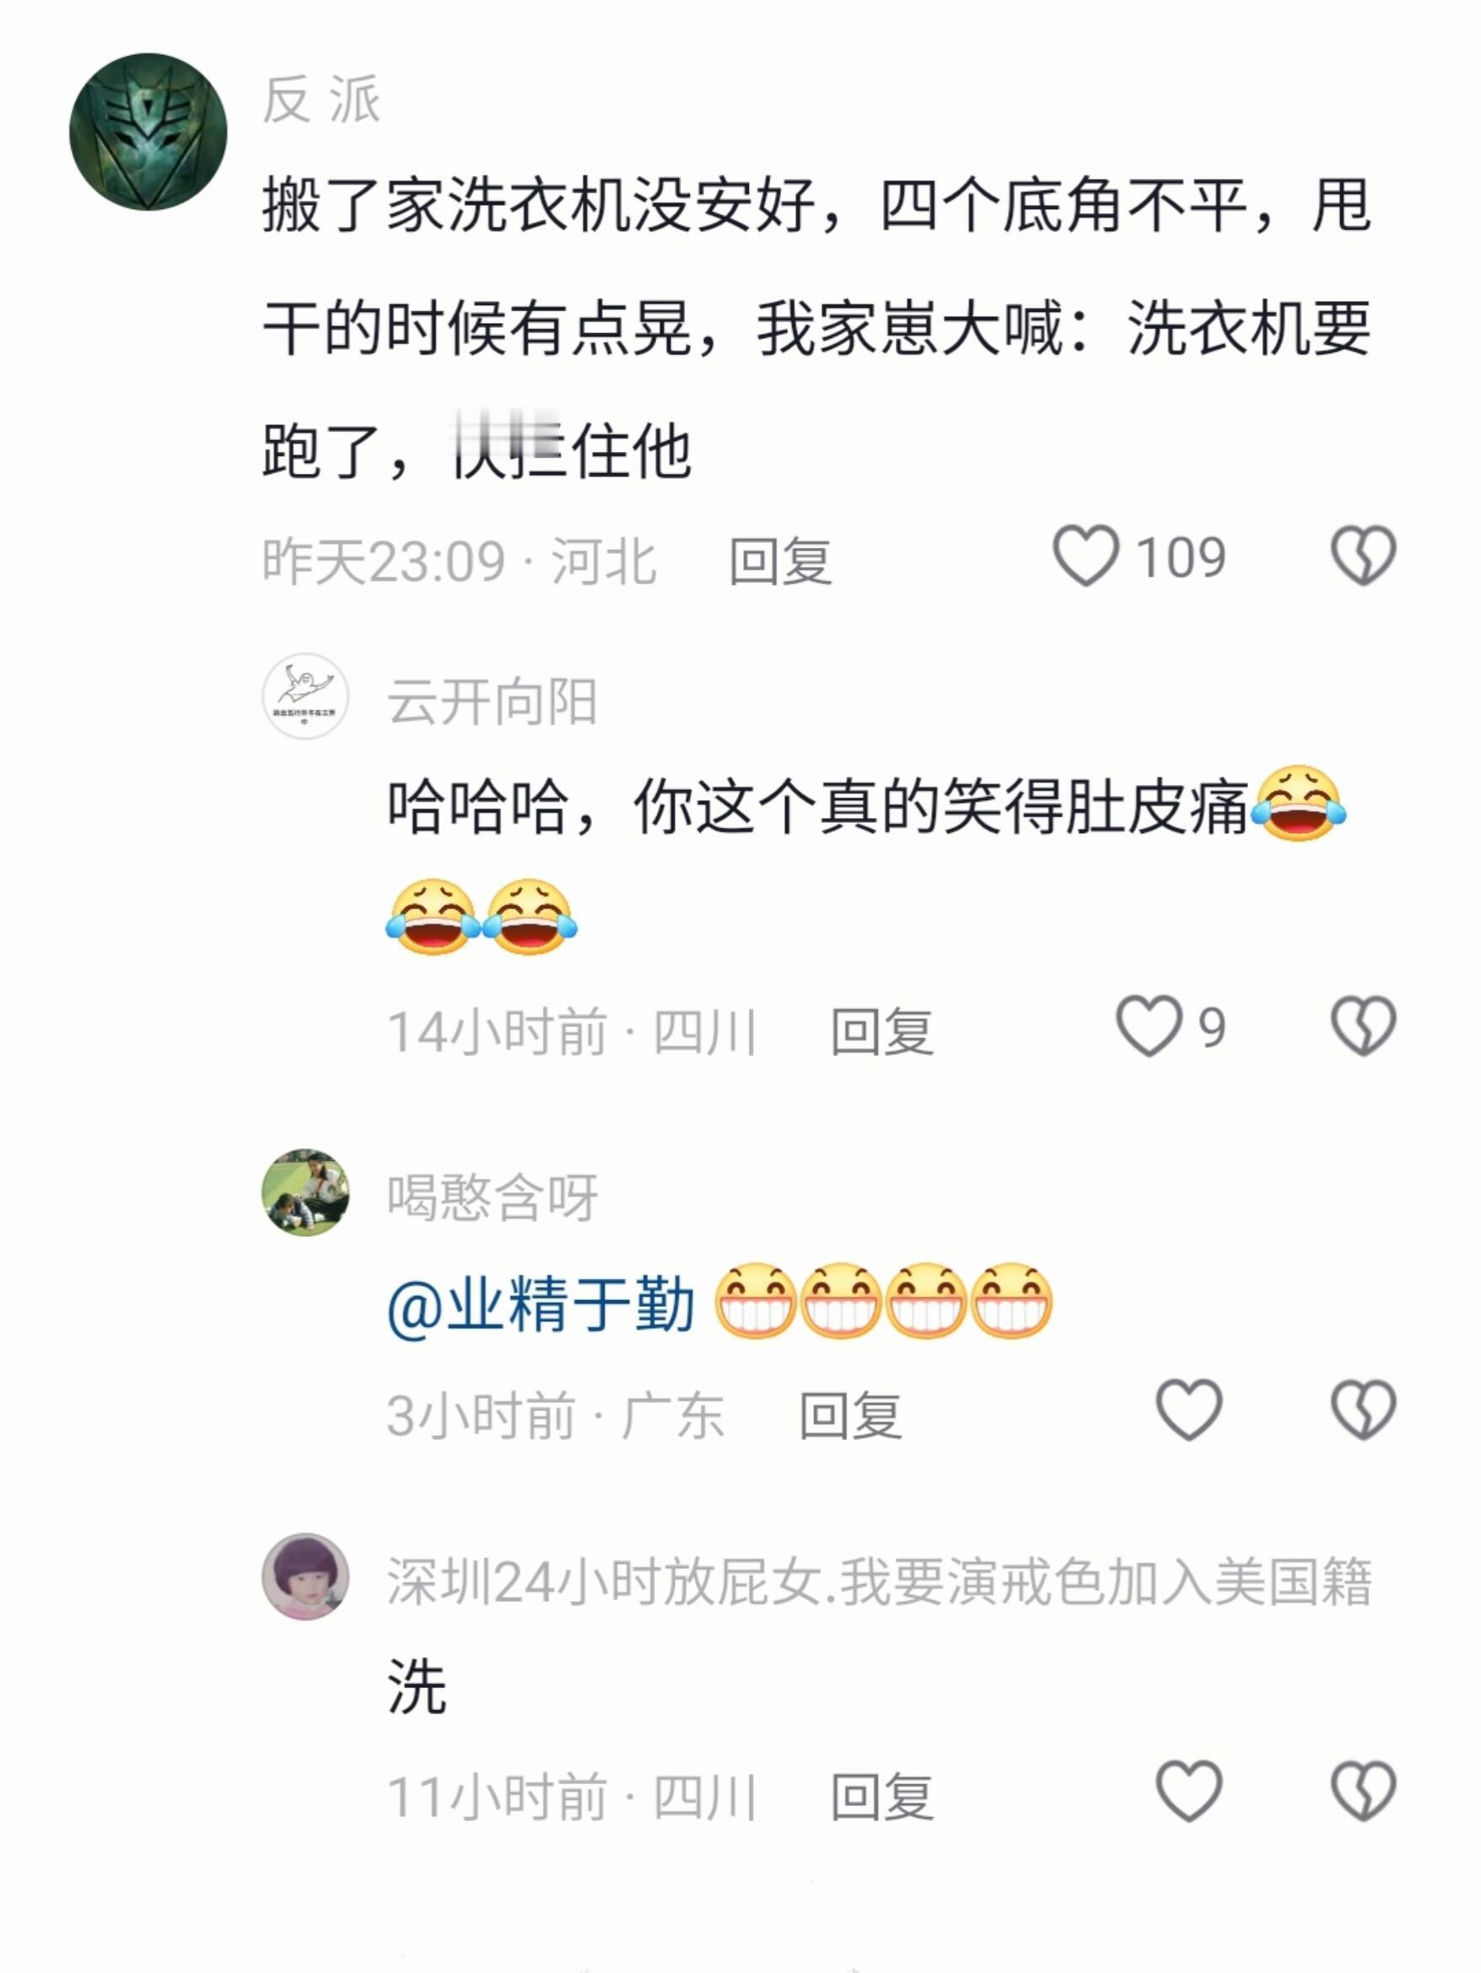The width and height of the screenshot is (1481, 1973).
Task: Open 云开向阳's profile avatar
Action: pyautogui.click(x=305, y=696)
